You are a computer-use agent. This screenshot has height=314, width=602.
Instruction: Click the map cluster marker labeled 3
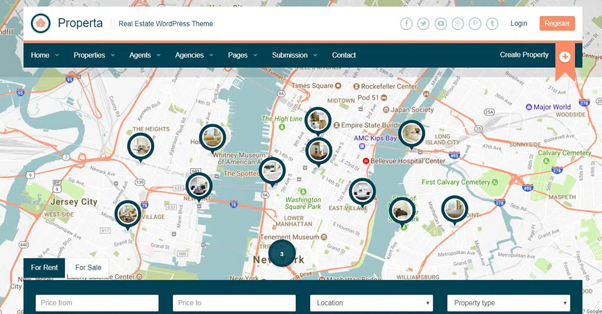pos(282,254)
